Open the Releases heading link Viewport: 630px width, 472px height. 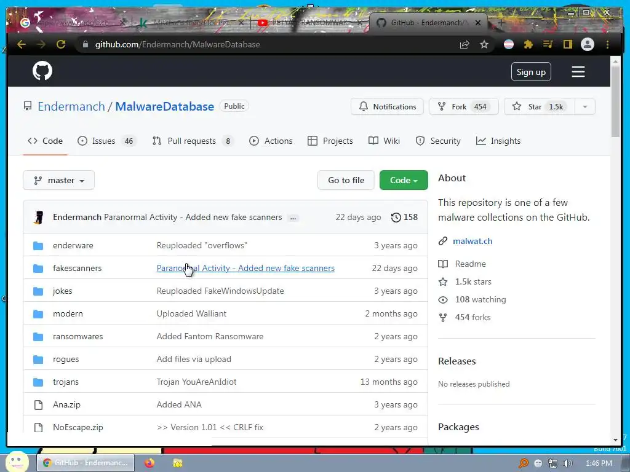pyautogui.click(x=457, y=361)
